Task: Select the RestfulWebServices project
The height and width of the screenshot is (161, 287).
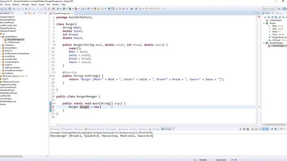Action: (x=8, y=102)
